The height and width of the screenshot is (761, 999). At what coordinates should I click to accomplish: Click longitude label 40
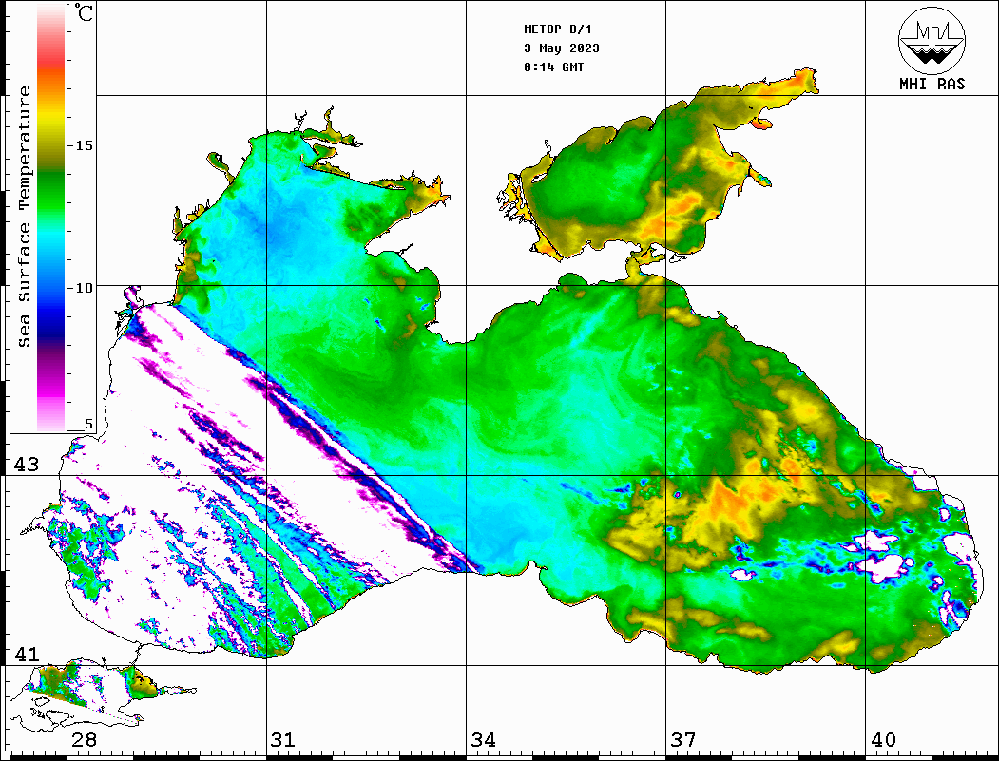883,739
